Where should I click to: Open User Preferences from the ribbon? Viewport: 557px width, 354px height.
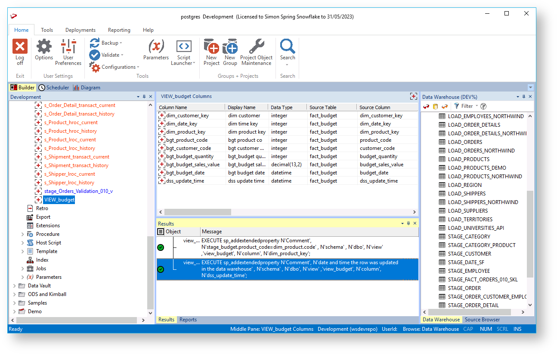coord(68,47)
